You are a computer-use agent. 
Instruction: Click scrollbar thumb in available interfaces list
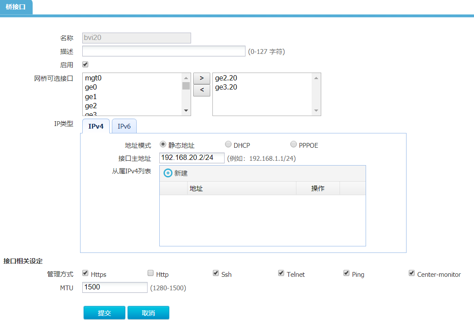coord(186,86)
